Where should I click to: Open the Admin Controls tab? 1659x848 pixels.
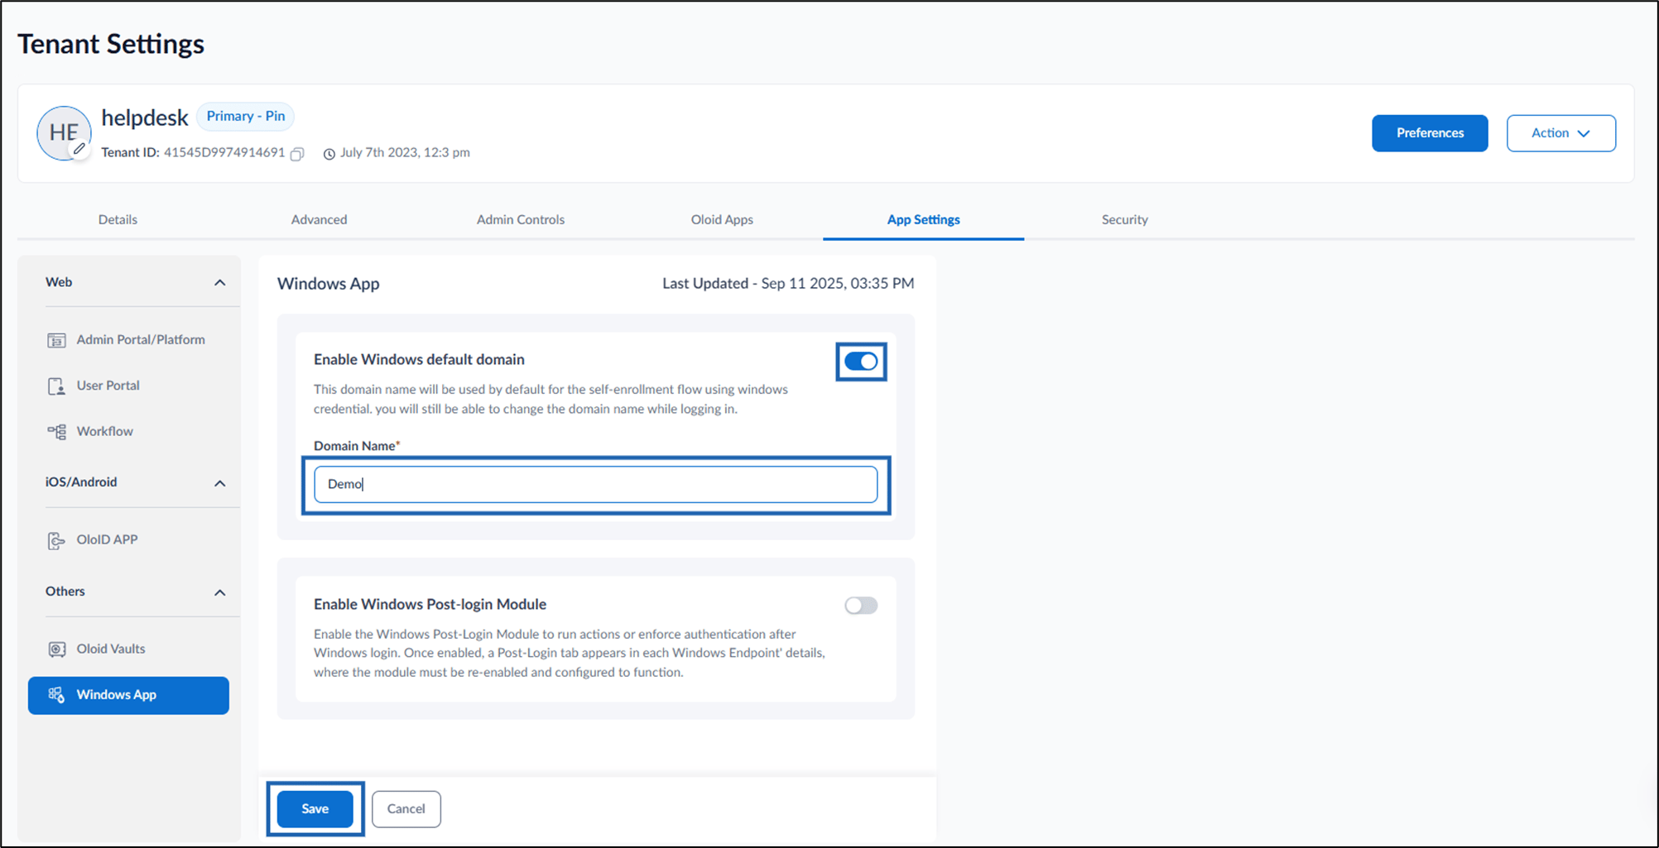click(521, 219)
